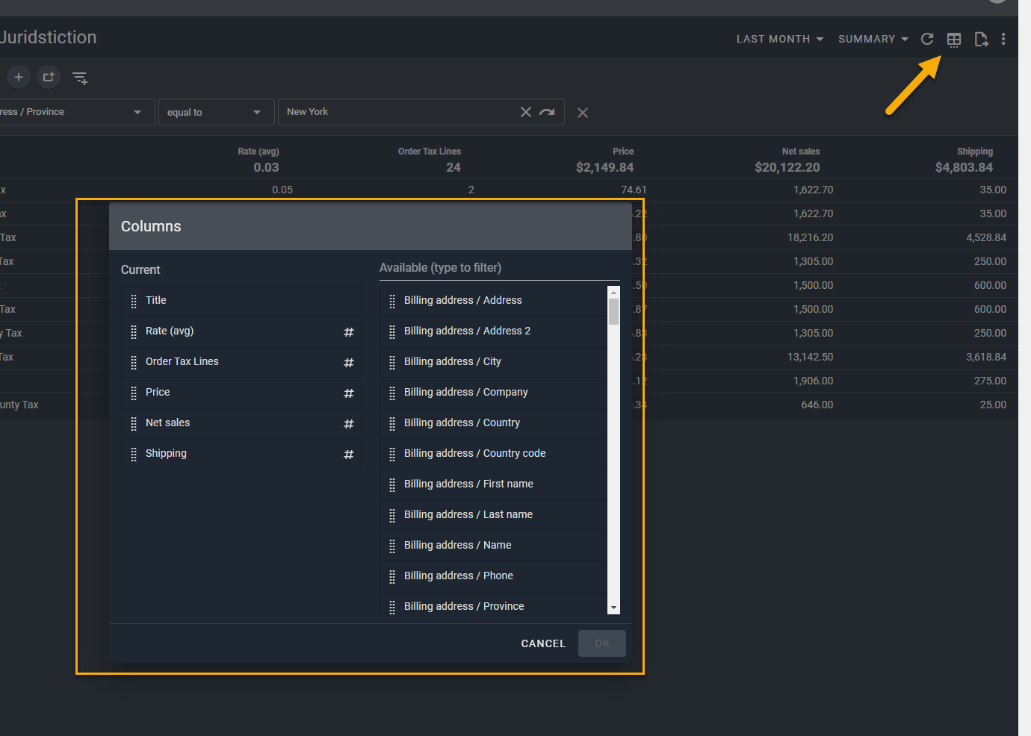Click the add filter icon
The width and height of the screenshot is (1031, 736).
(80, 78)
